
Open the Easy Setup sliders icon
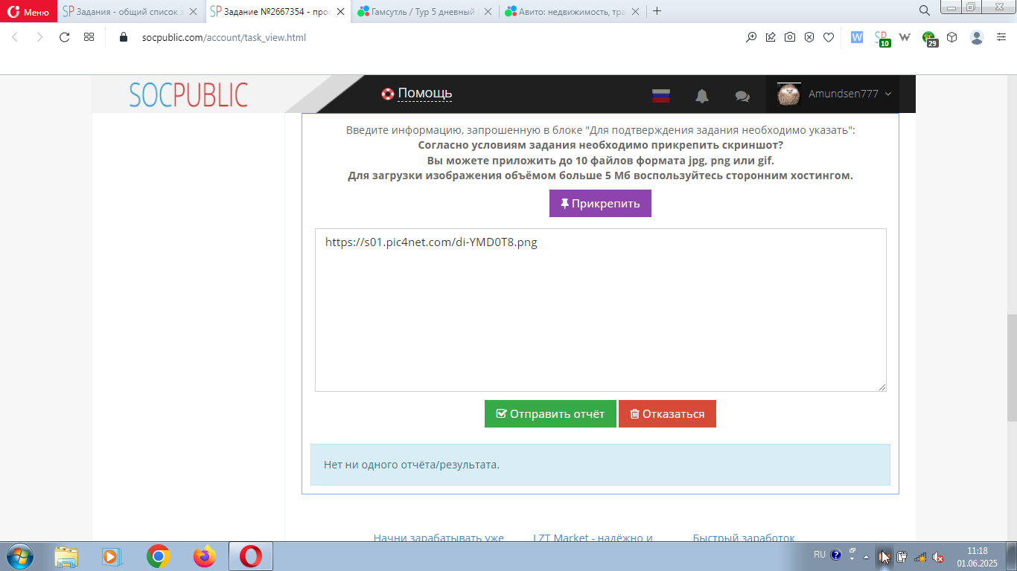pos(1001,37)
